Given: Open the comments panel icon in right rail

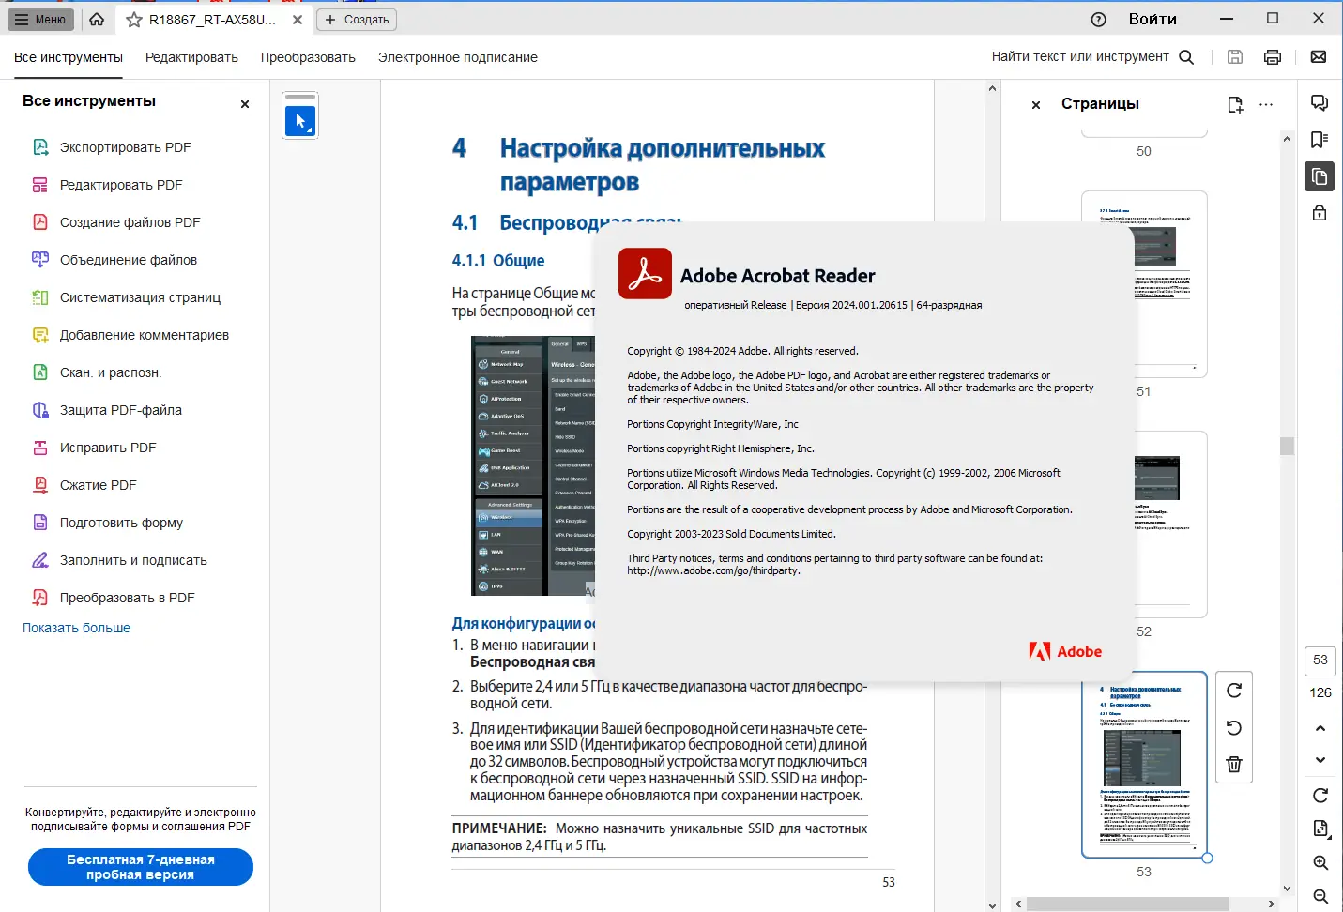Looking at the screenshot, I should (1320, 103).
